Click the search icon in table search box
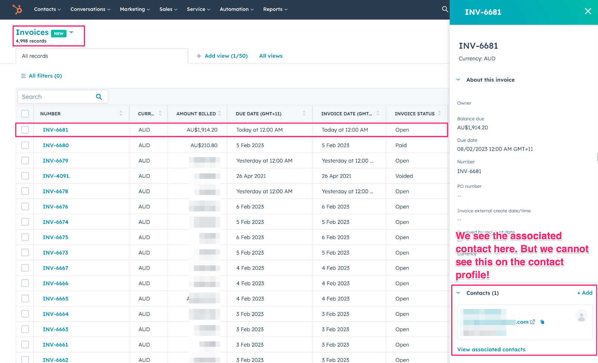 point(99,97)
